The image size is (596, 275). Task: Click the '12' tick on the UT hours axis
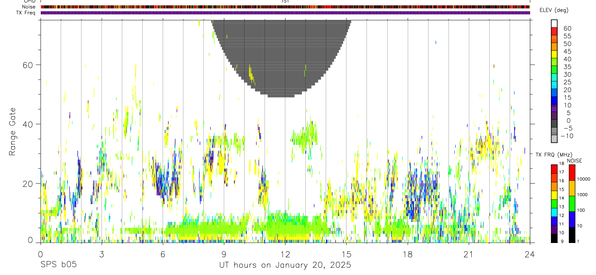pos(285,254)
